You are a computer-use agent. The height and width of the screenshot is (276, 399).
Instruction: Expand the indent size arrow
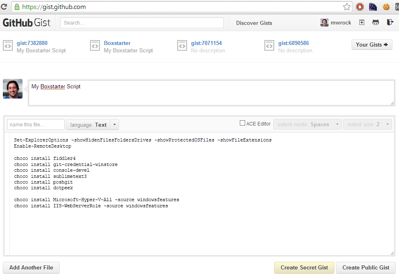pyautogui.click(x=388, y=125)
